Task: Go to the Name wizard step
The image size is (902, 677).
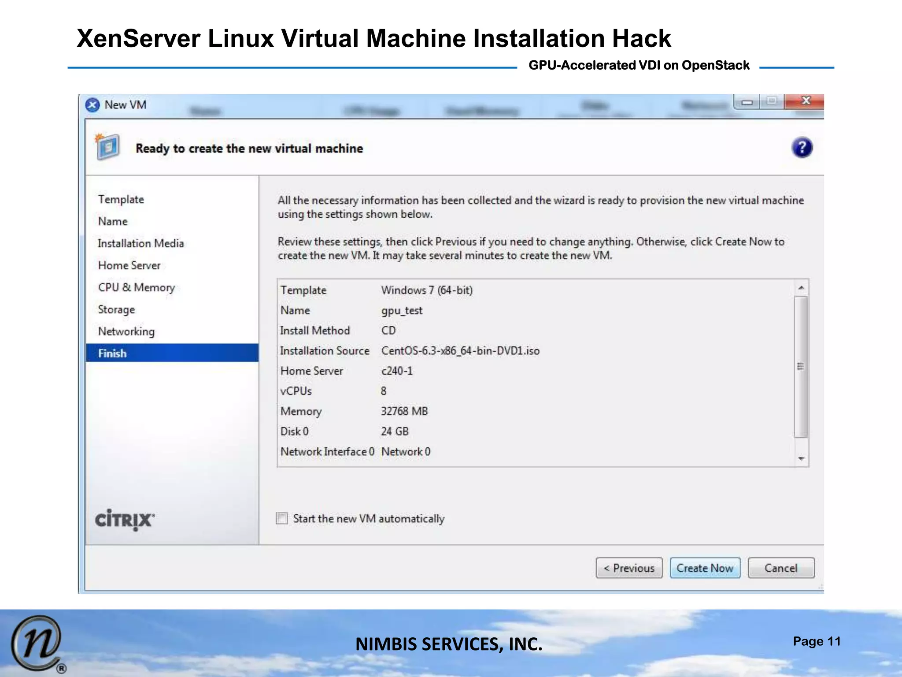Action: tap(113, 221)
